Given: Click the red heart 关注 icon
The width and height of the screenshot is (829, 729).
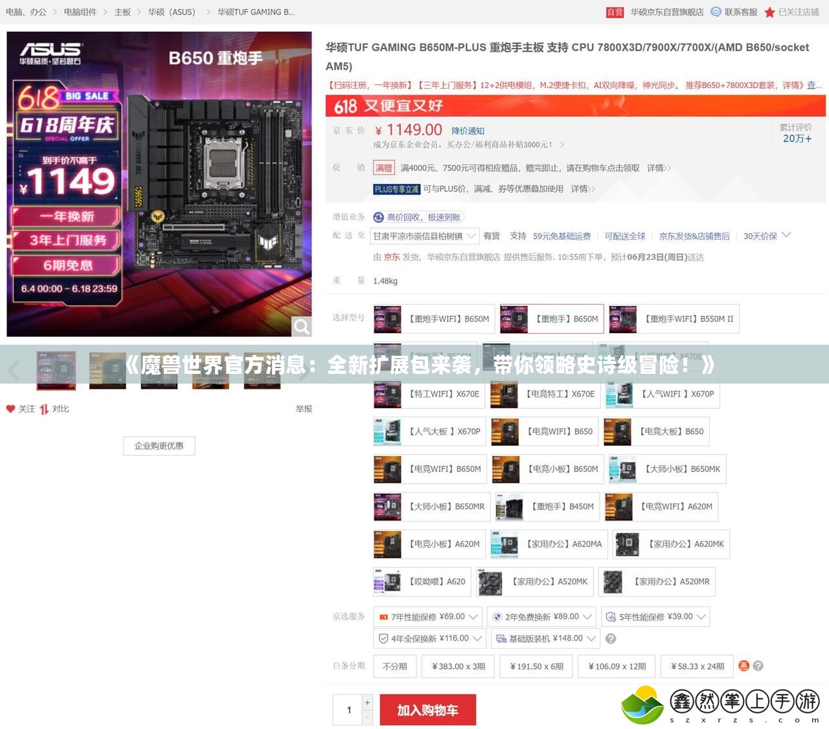Looking at the screenshot, I should [10, 409].
